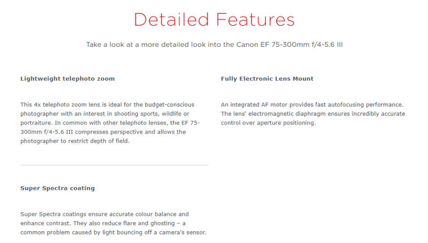Click the line starting 'portraiture. In common with'
The width and height of the screenshot is (428, 243).
[110, 123]
